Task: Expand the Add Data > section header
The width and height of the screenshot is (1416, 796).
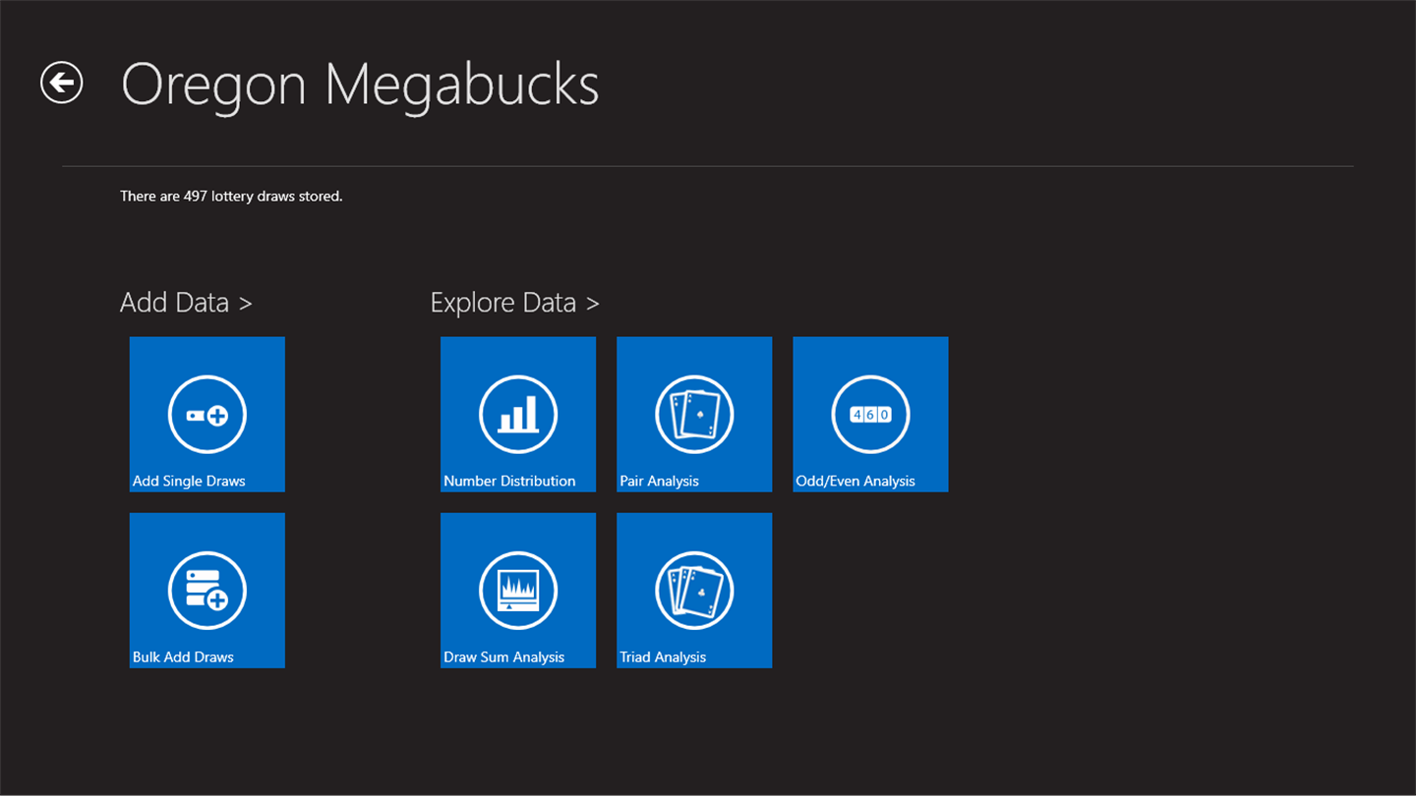Action: (186, 303)
